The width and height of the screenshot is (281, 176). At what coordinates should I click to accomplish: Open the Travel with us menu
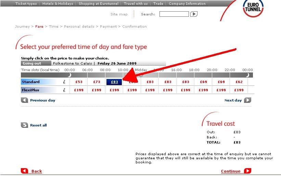click(x=136, y=3)
